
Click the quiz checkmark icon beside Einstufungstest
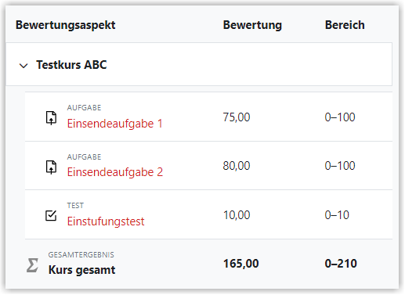point(51,216)
